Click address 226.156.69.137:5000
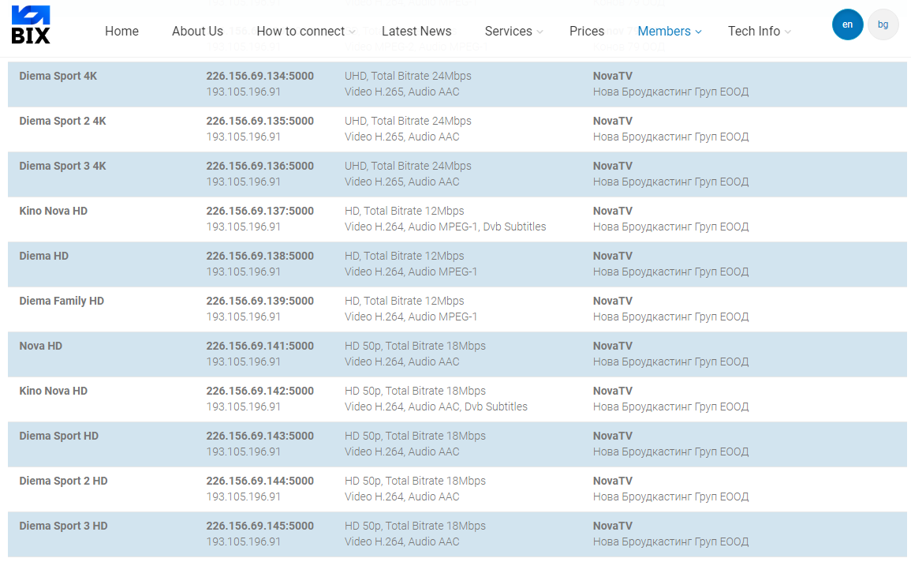This screenshot has height=562, width=911. (x=259, y=211)
